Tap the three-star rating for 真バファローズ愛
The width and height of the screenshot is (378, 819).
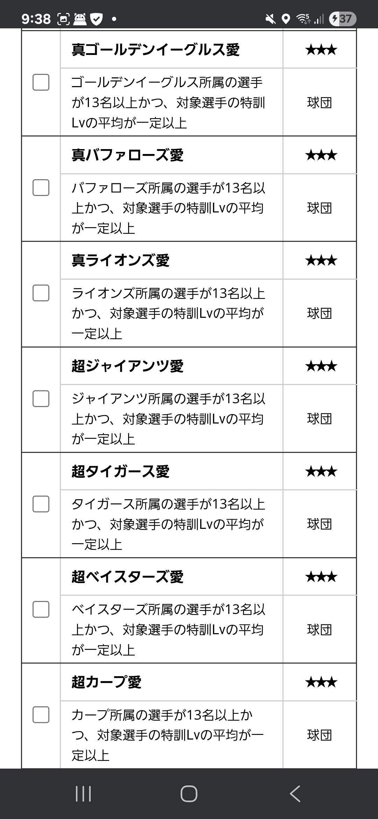tap(321, 155)
